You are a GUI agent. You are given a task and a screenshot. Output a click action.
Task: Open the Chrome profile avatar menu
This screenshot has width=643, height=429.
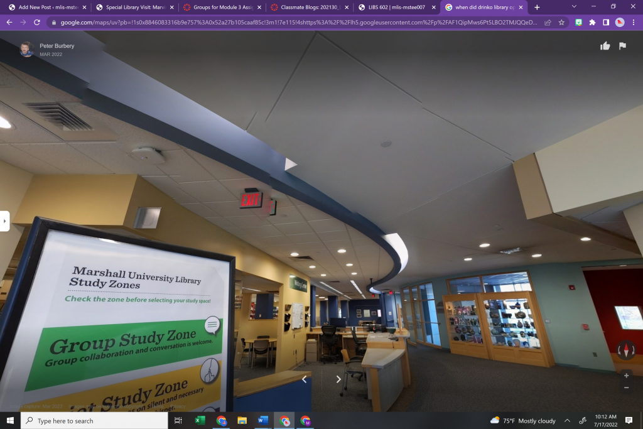620,23
